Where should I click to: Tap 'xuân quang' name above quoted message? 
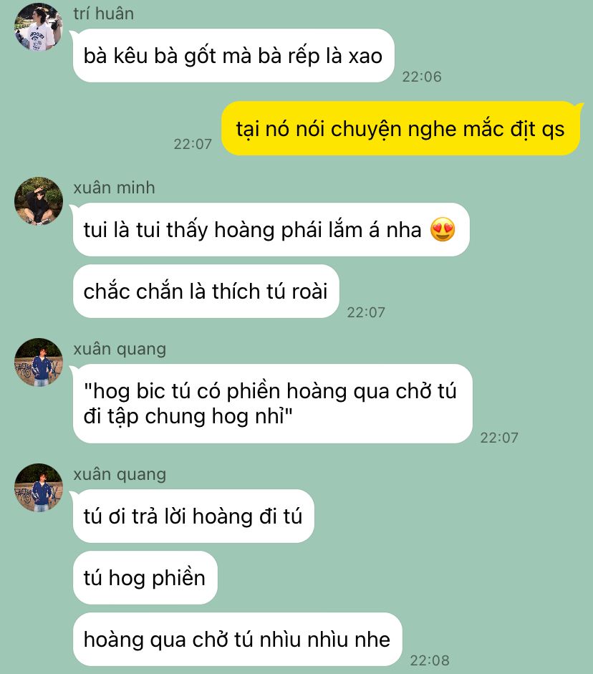(120, 349)
